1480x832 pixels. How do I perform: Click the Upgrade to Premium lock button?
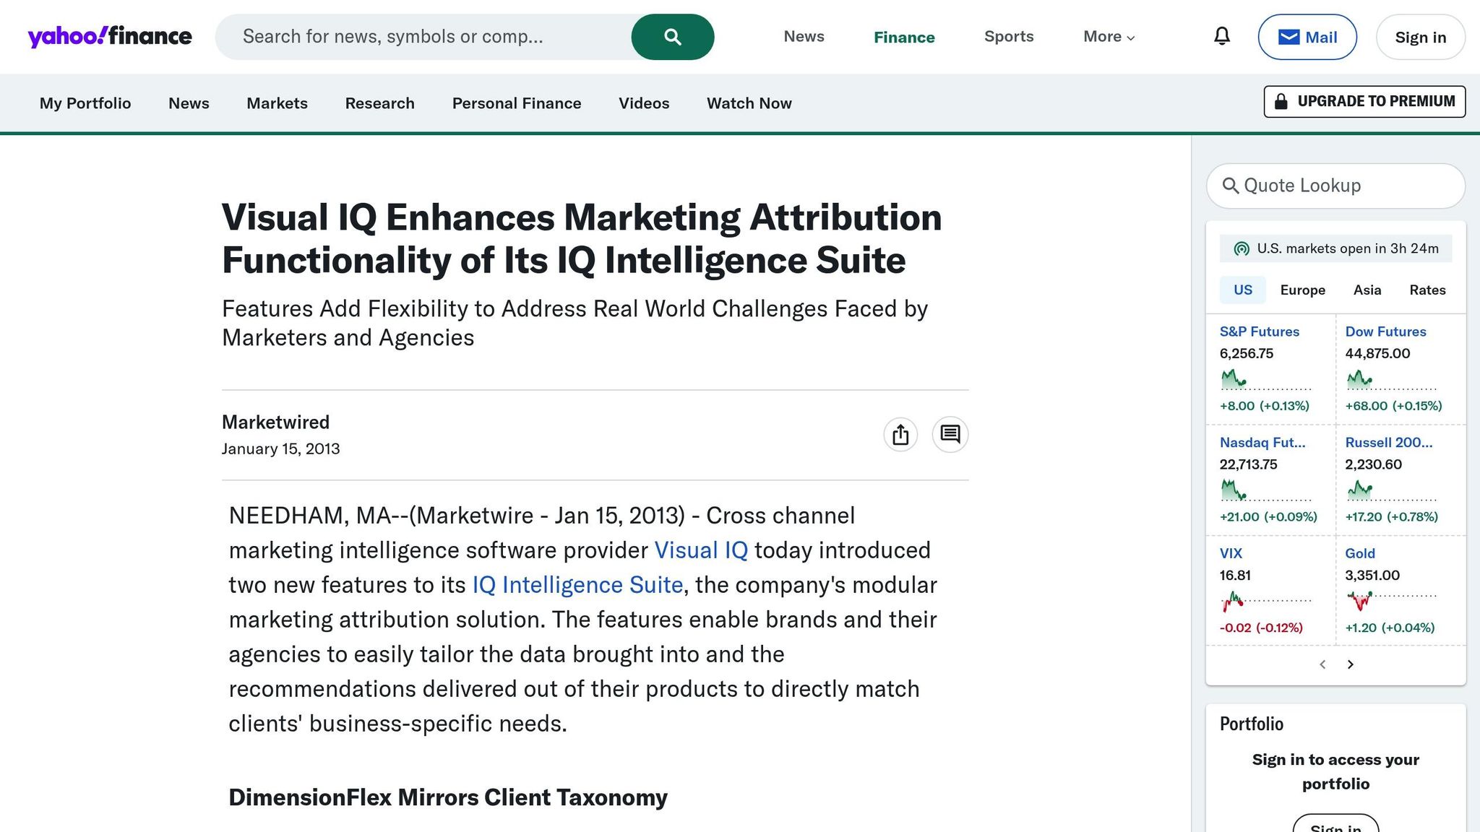pos(1364,101)
